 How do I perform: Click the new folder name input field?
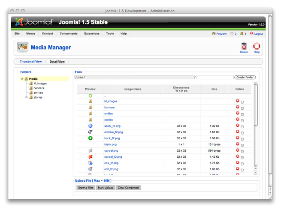tap(215, 78)
